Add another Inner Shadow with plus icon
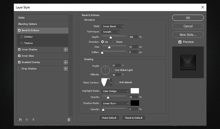Viewport: 220px width, 129px height. 66,50
